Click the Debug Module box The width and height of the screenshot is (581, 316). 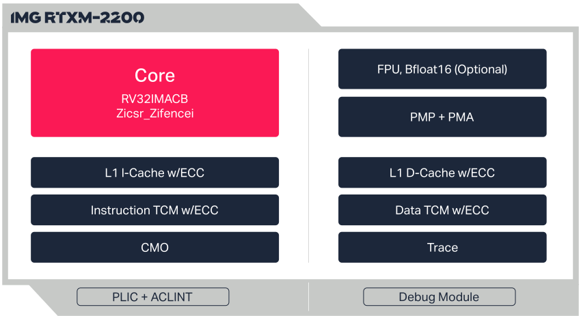click(x=439, y=297)
